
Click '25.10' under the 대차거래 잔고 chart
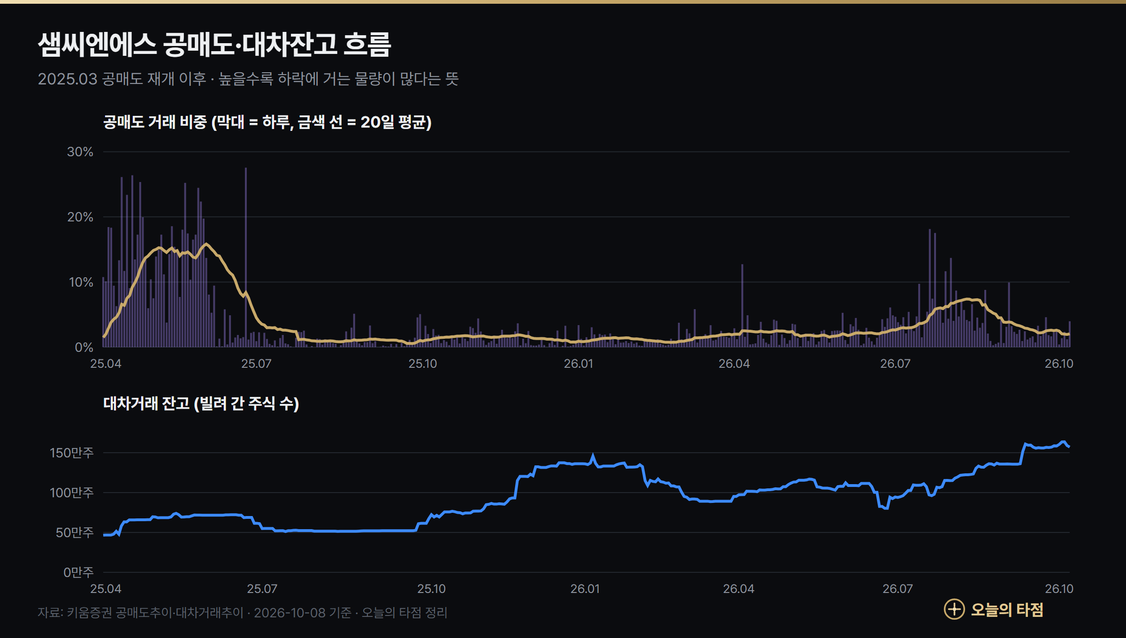pyautogui.click(x=432, y=589)
